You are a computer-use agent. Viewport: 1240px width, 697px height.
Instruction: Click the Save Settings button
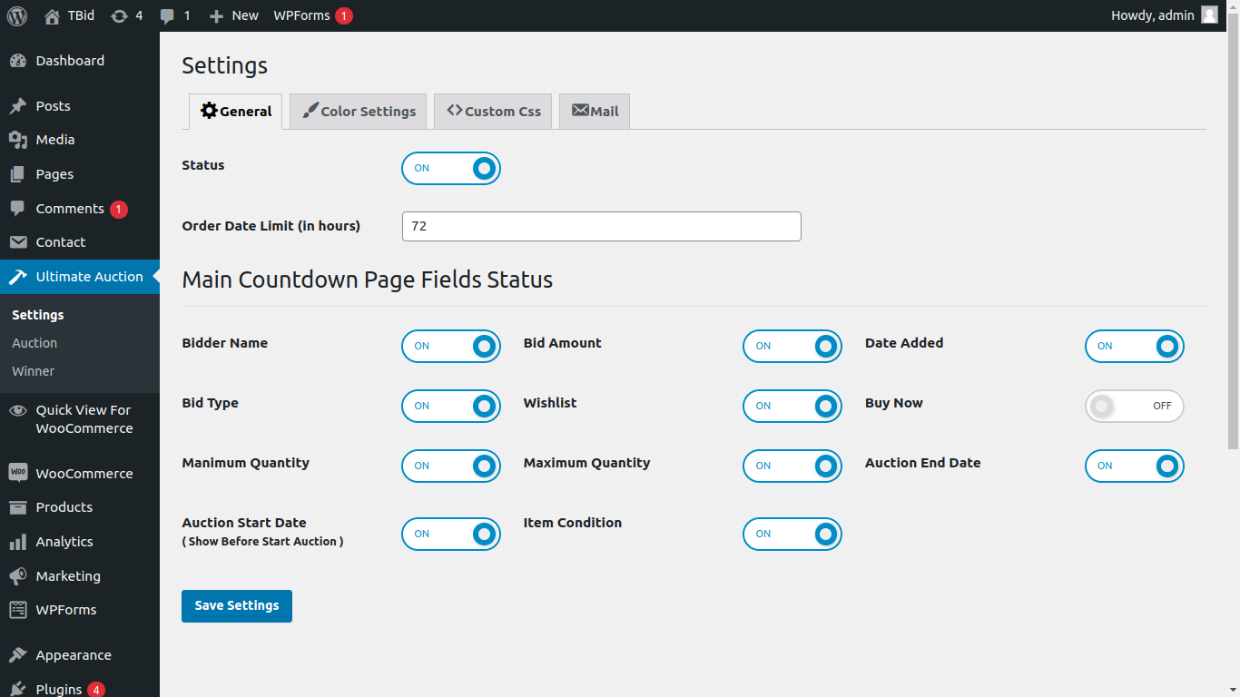tap(237, 606)
